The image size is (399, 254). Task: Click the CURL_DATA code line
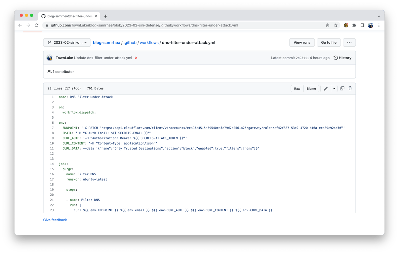point(161,148)
